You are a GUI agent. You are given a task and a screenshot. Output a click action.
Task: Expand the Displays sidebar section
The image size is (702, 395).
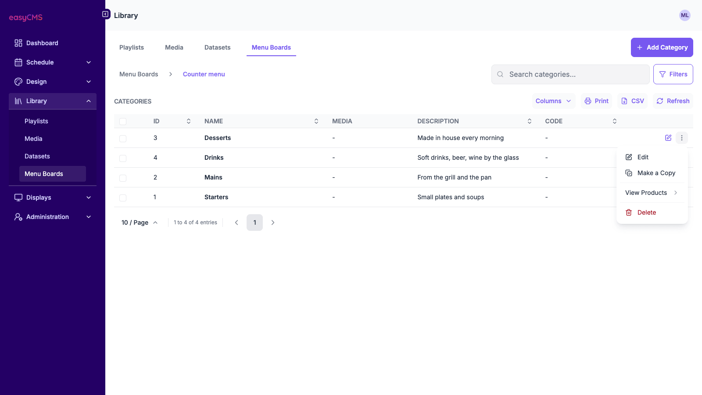53,197
